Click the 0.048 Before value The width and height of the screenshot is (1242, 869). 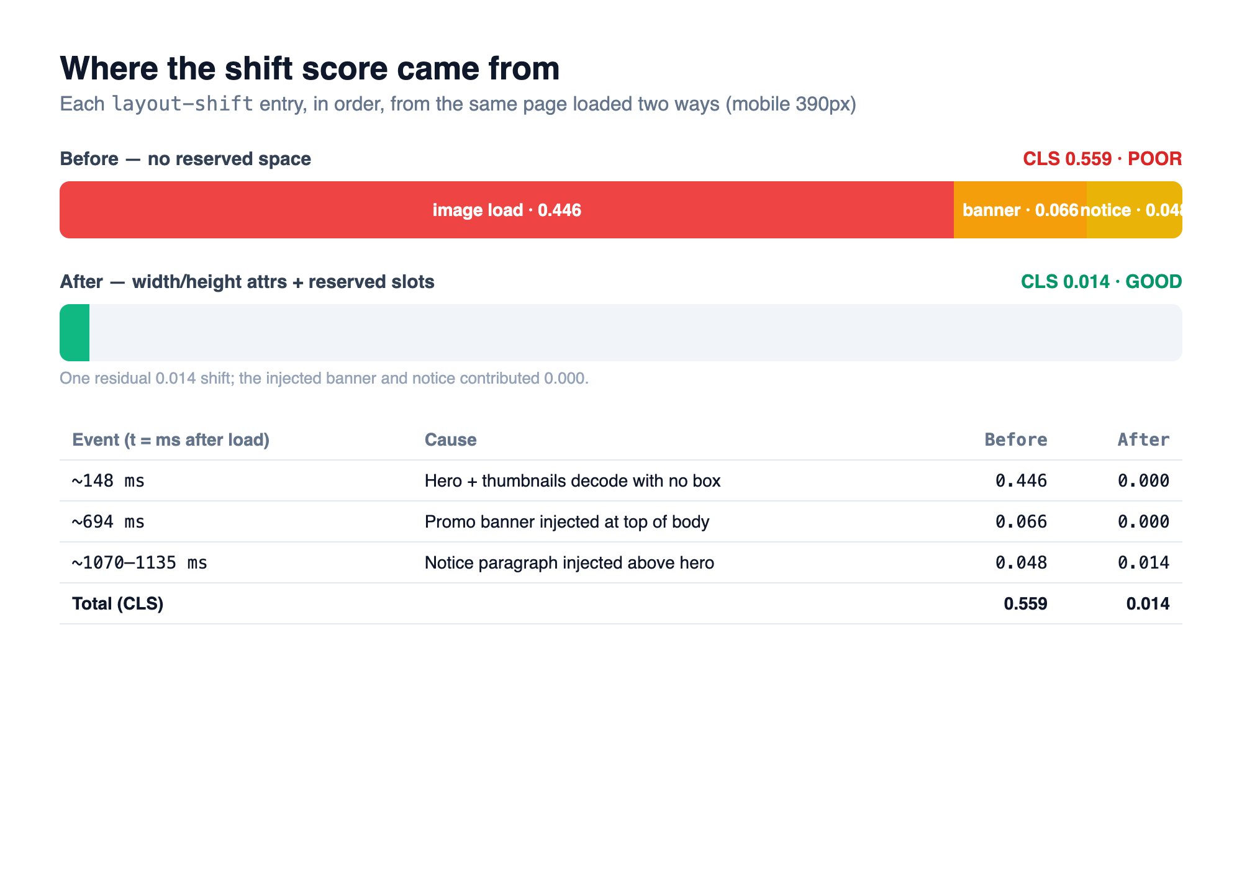point(1021,563)
